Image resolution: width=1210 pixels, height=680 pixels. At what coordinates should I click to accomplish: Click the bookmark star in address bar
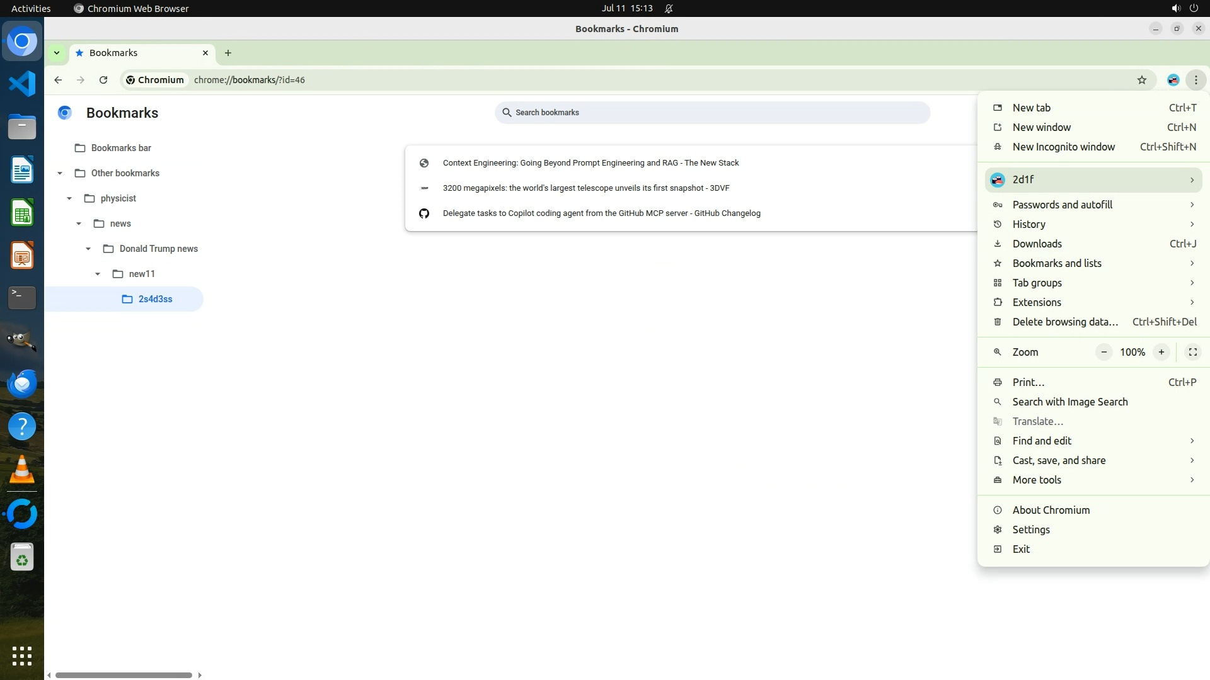[x=1141, y=80]
